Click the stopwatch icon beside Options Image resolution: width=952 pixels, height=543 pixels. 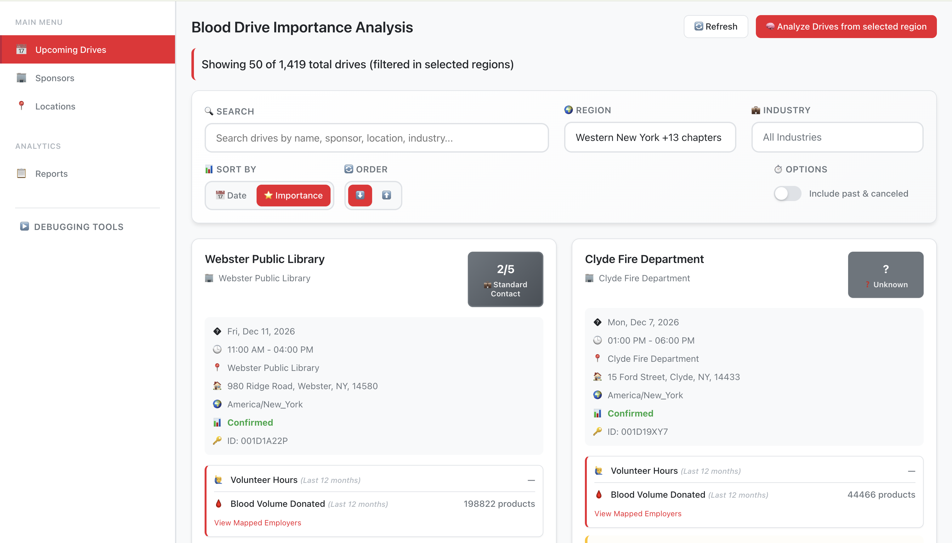778,169
